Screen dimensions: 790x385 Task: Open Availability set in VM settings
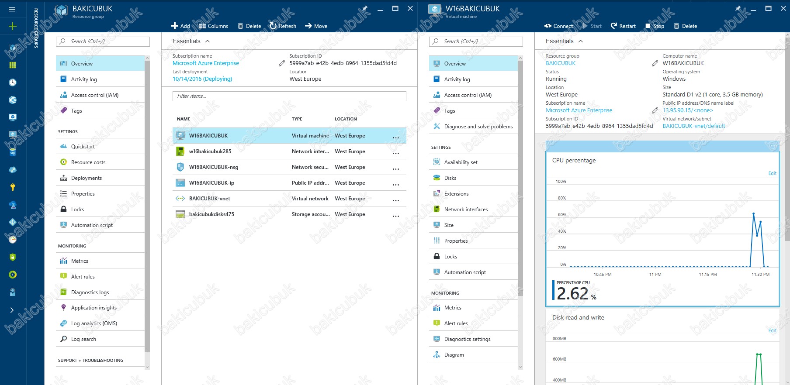(473, 162)
